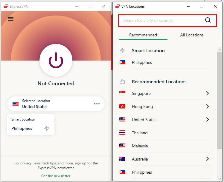Select the Recommended tab
The width and height of the screenshot is (224, 182).
143,35
